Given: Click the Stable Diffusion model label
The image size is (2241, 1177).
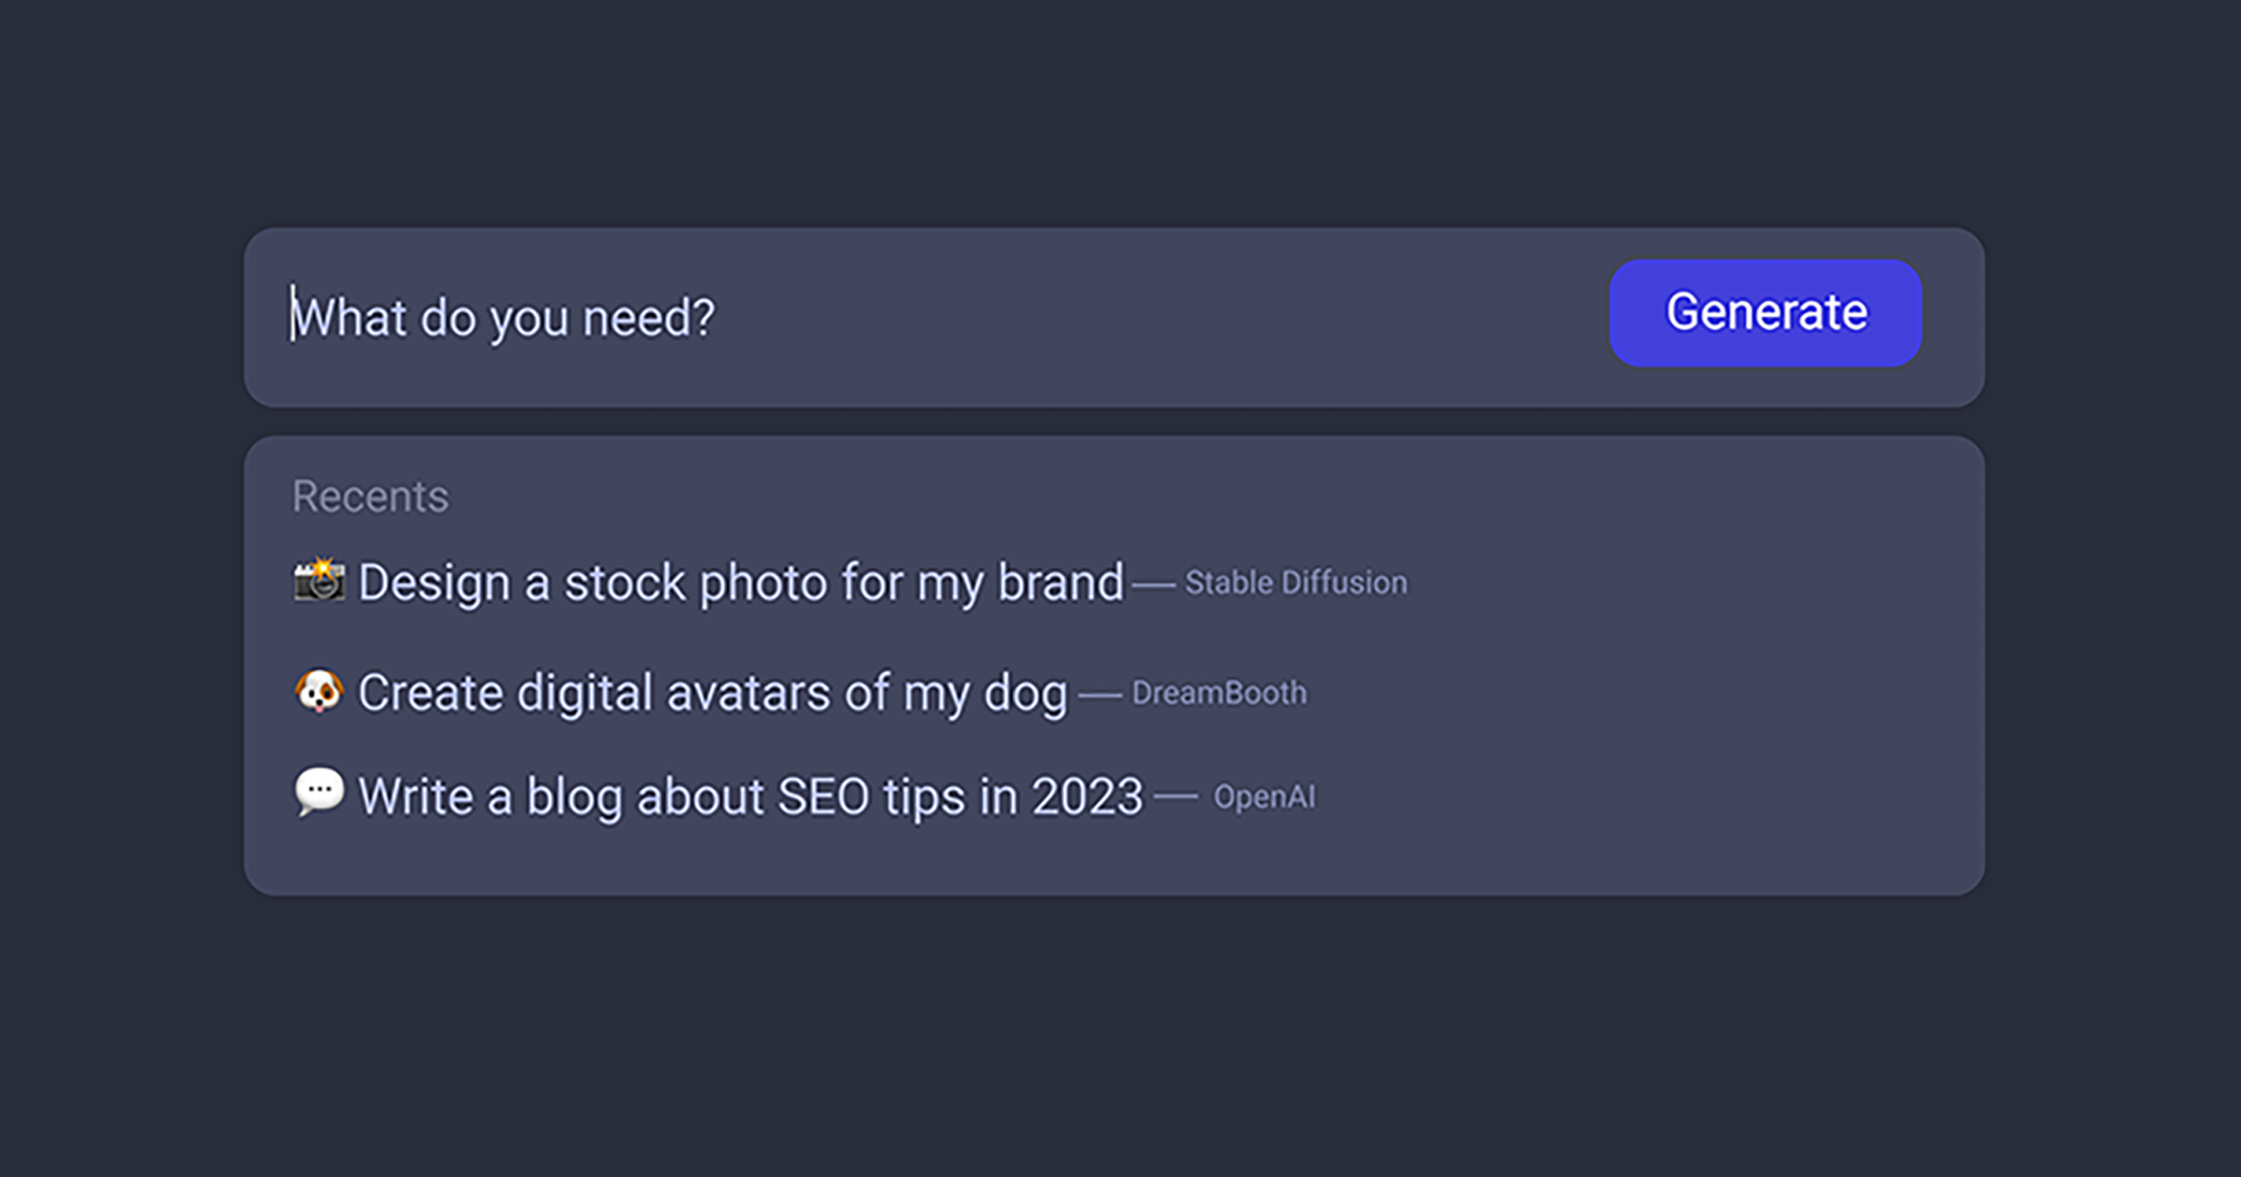Looking at the screenshot, I should point(1295,583).
